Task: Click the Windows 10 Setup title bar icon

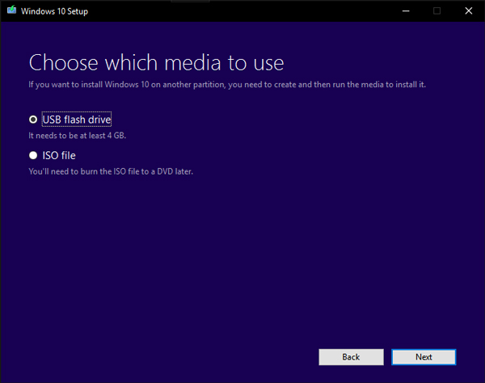Action: click(x=11, y=11)
